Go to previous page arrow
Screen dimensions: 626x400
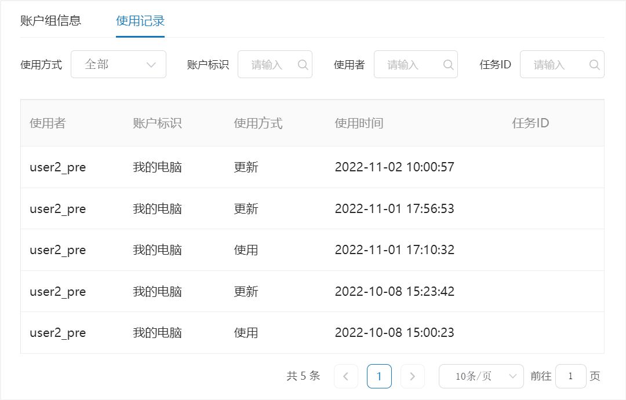tap(346, 376)
